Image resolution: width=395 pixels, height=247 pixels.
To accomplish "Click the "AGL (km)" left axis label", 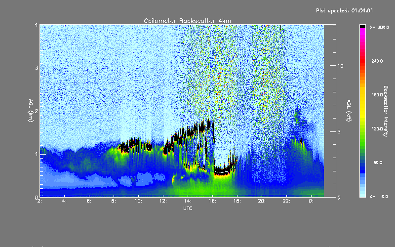I will pyautogui.click(x=31, y=111).
